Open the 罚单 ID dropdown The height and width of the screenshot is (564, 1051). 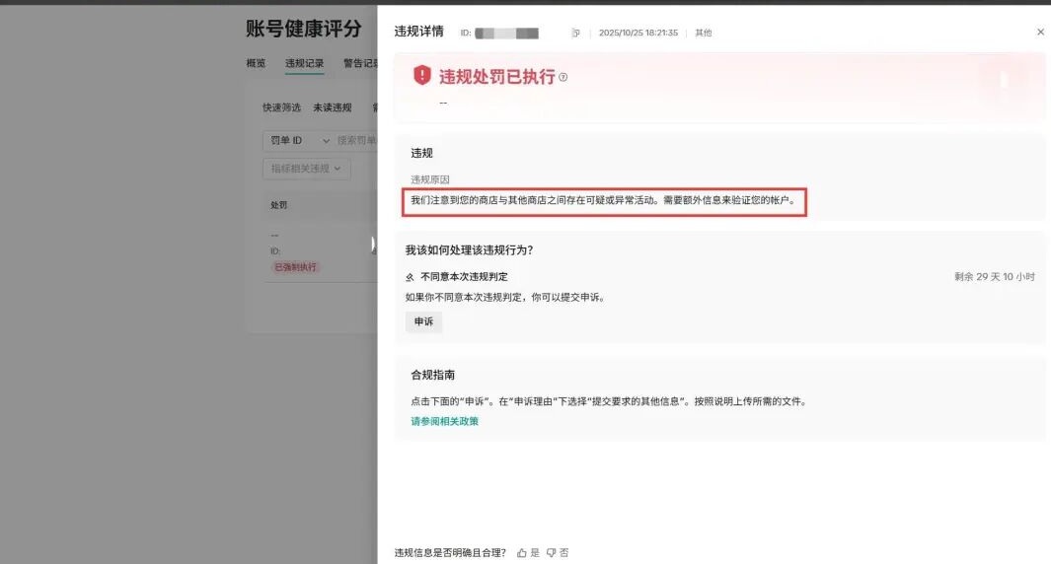299,141
